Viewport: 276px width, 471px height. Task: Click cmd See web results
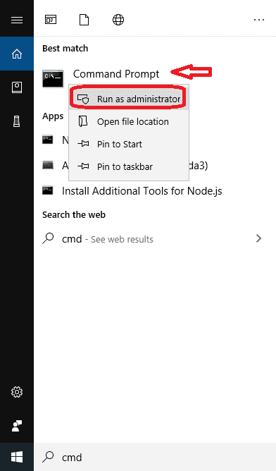(108, 240)
